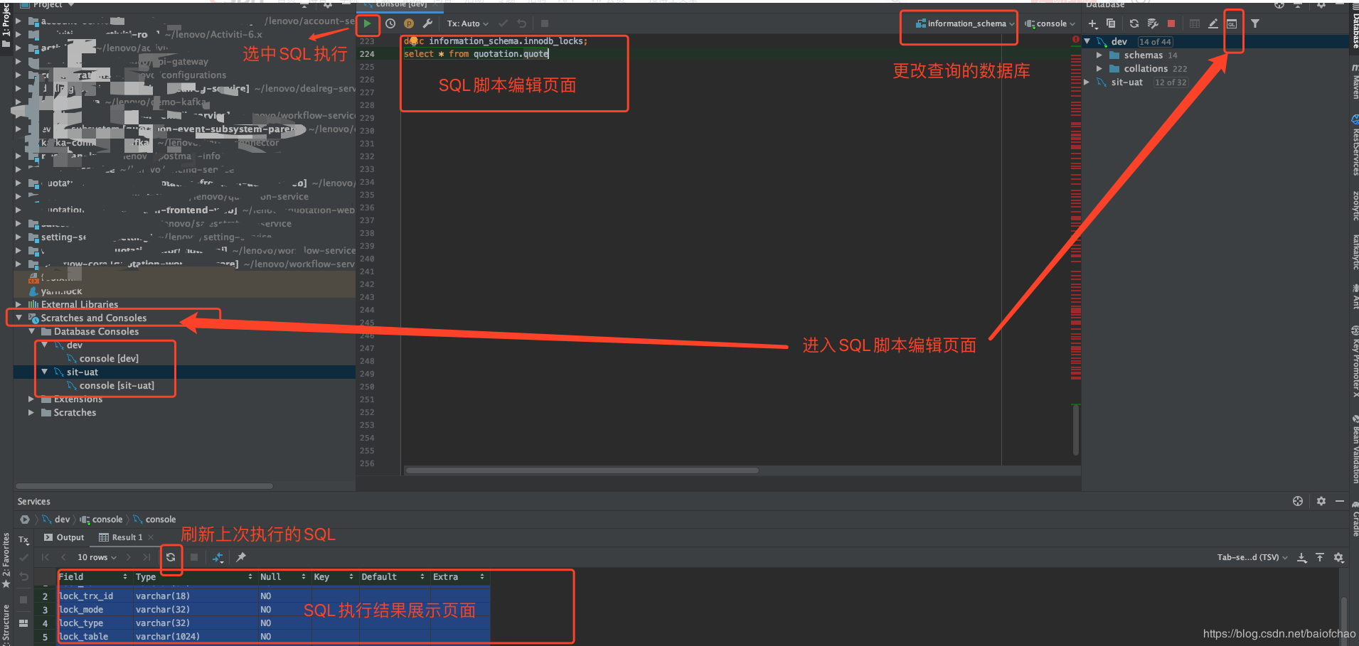
Task: Open result view settings gear
Action: (x=1338, y=558)
